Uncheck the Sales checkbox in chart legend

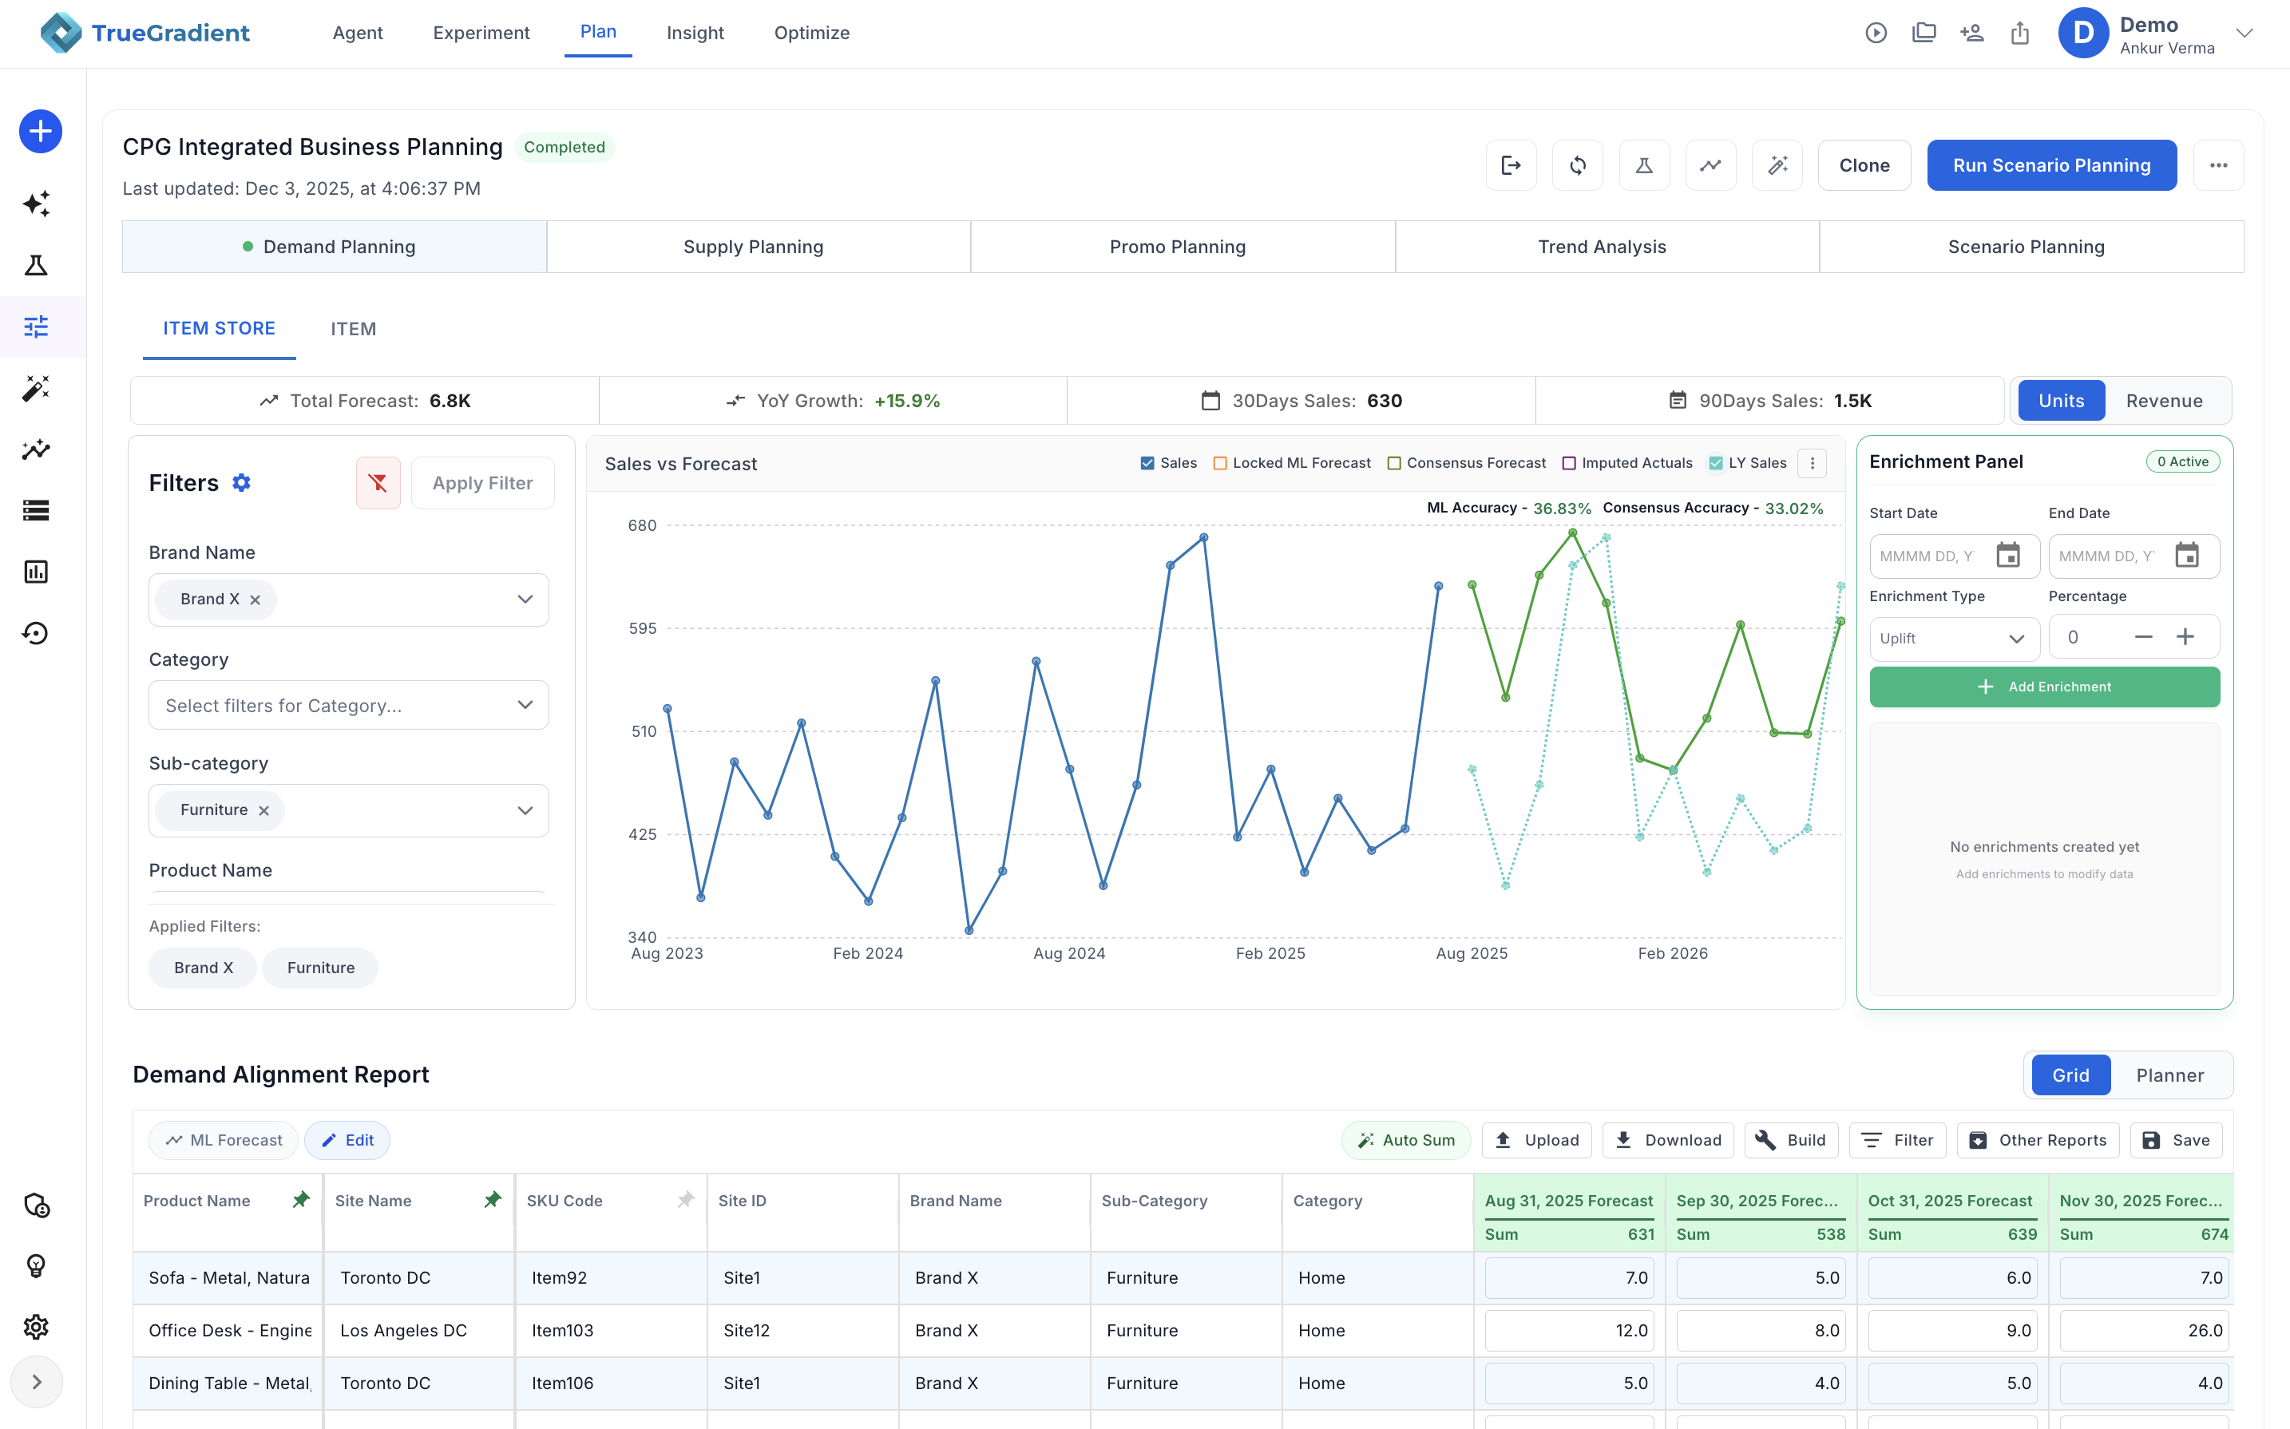click(x=1147, y=463)
